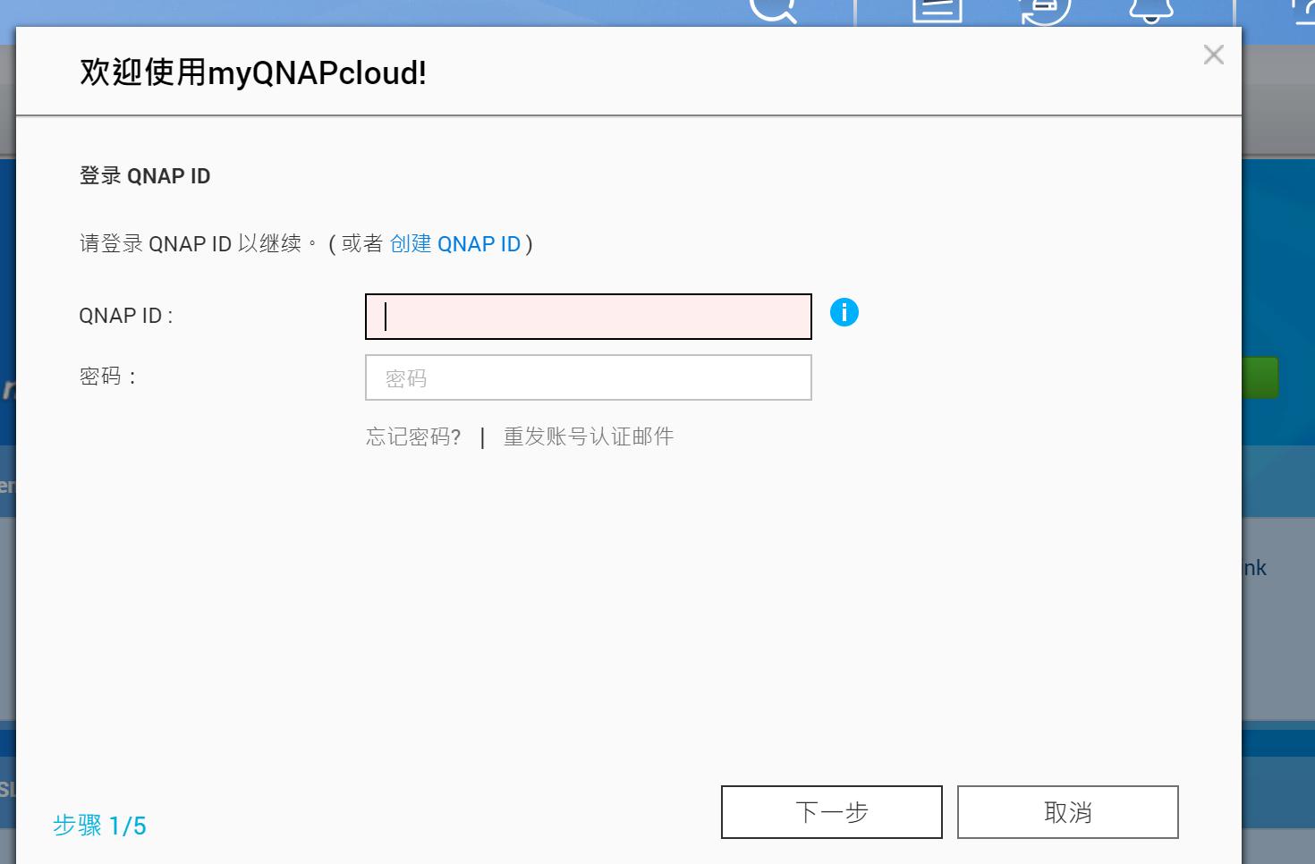Select 重发账号认证邮件 to resend verification email
This screenshot has height=864, width=1315.
click(x=588, y=436)
